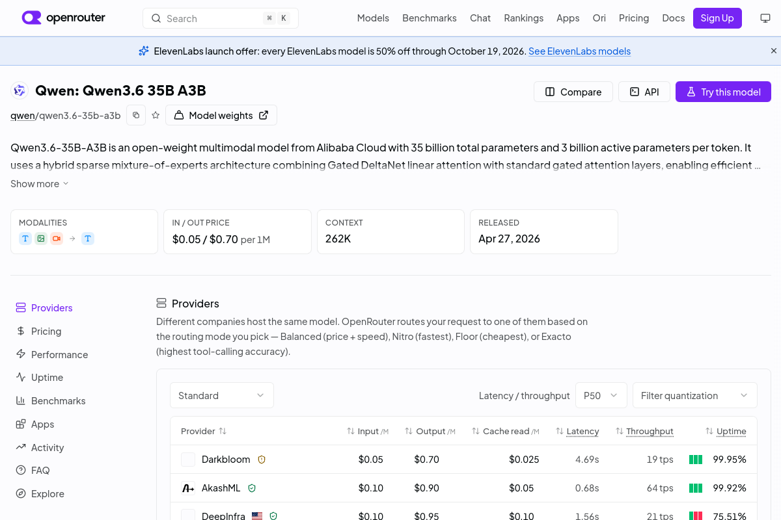781x520 pixels.
Task: Click the sparkle icon in the banner
Action: click(x=144, y=51)
